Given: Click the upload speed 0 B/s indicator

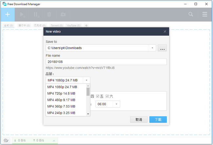Looking at the screenshot, I should 38,140.
